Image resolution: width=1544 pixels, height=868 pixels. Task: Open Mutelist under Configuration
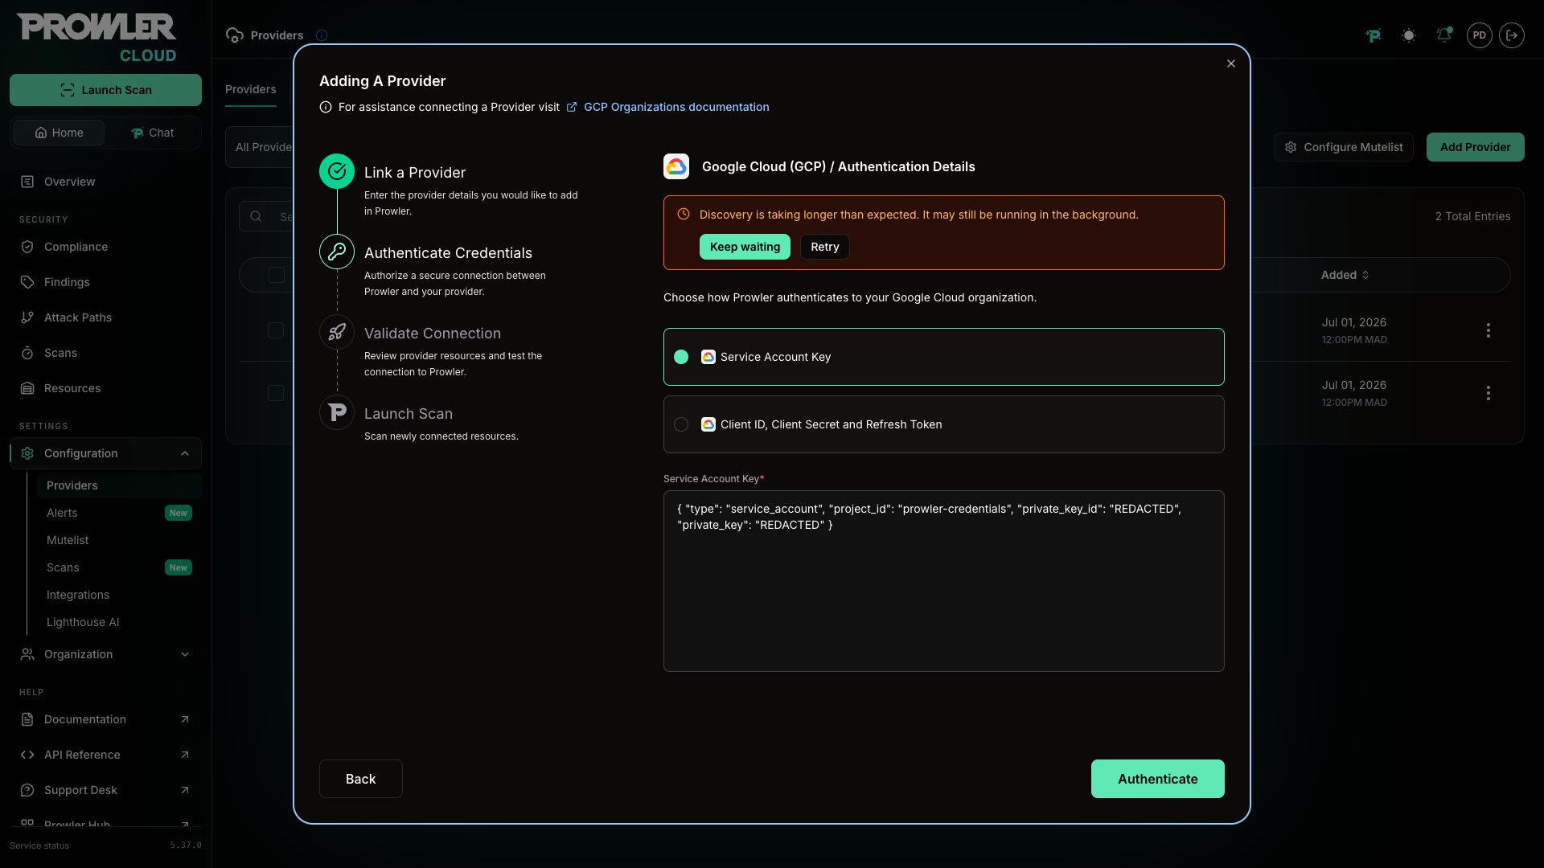coord(119,540)
